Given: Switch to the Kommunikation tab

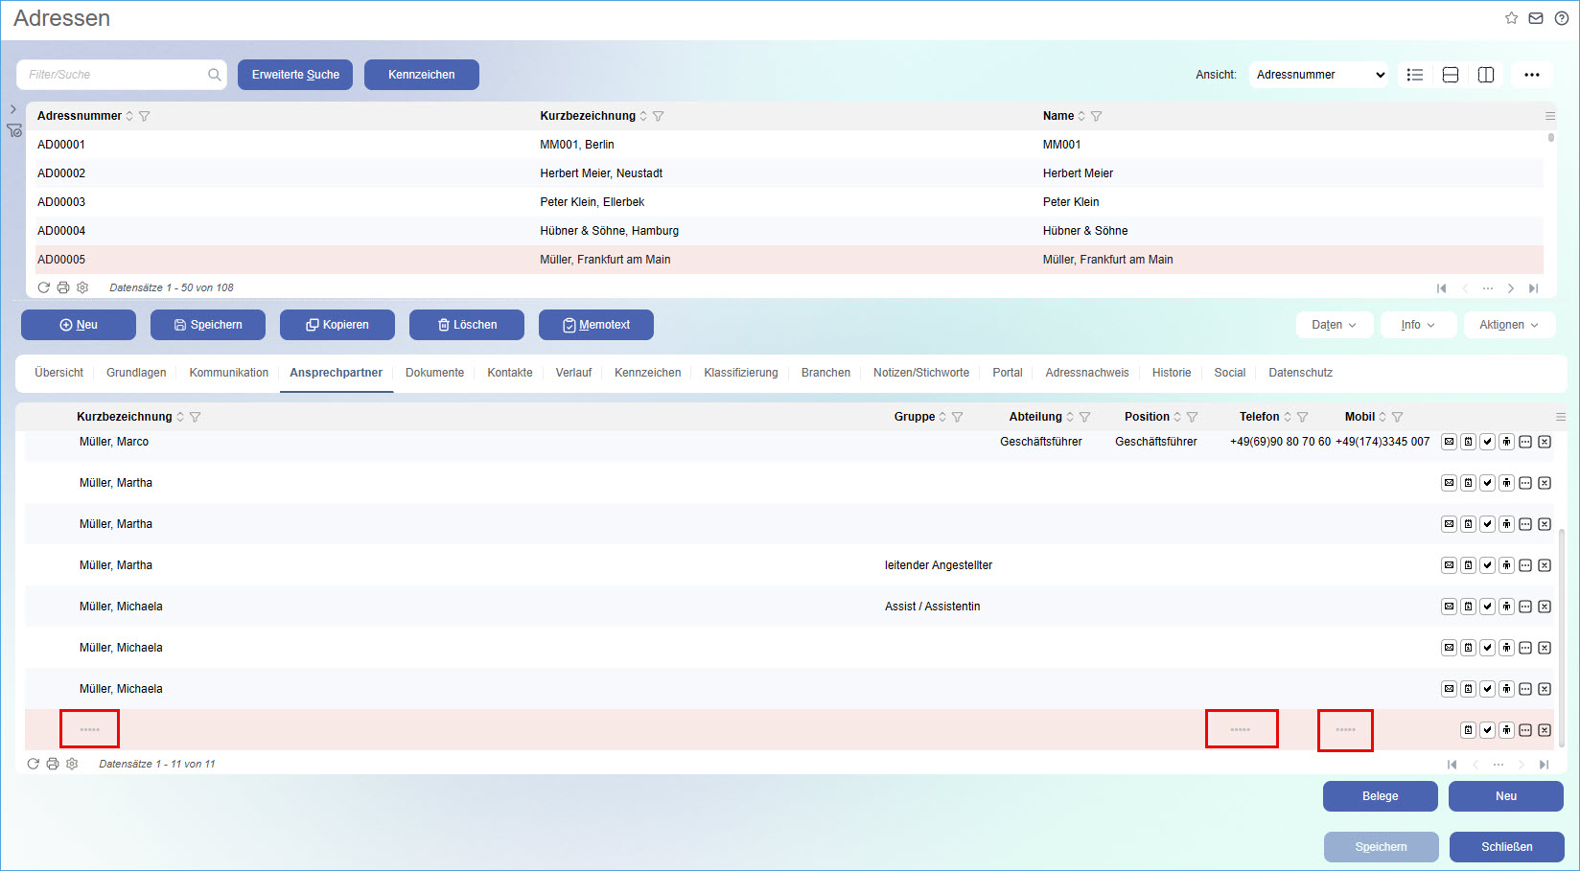Looking at the screenshot, I should coord(228,373).
